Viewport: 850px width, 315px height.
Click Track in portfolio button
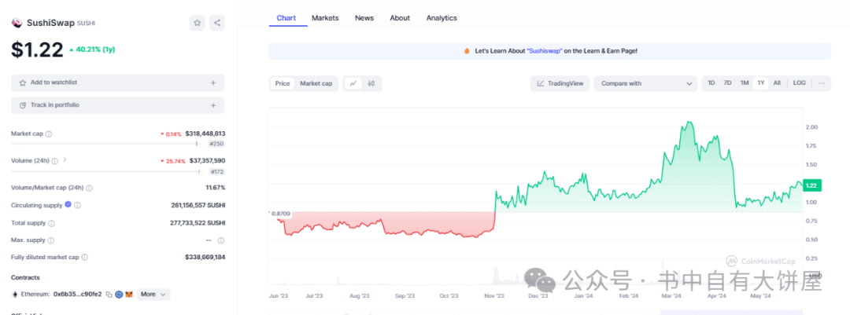tap(117, 105)
